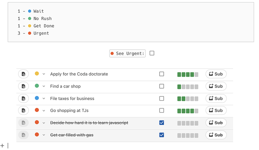Enable the See Urgent checkbox
259x150 pixels.
tap(152, 53)
